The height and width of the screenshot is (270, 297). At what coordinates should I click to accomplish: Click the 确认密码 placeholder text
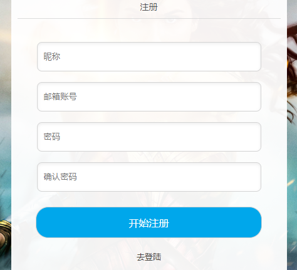click(60, 177)
